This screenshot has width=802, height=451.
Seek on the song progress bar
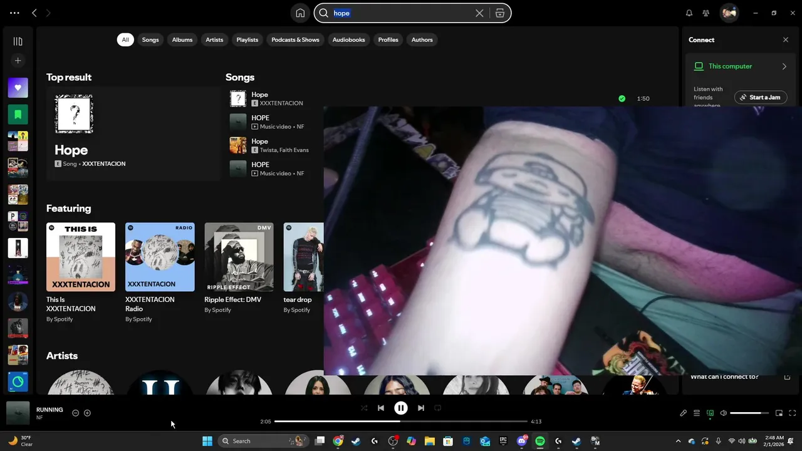click(x=401, y=422)
